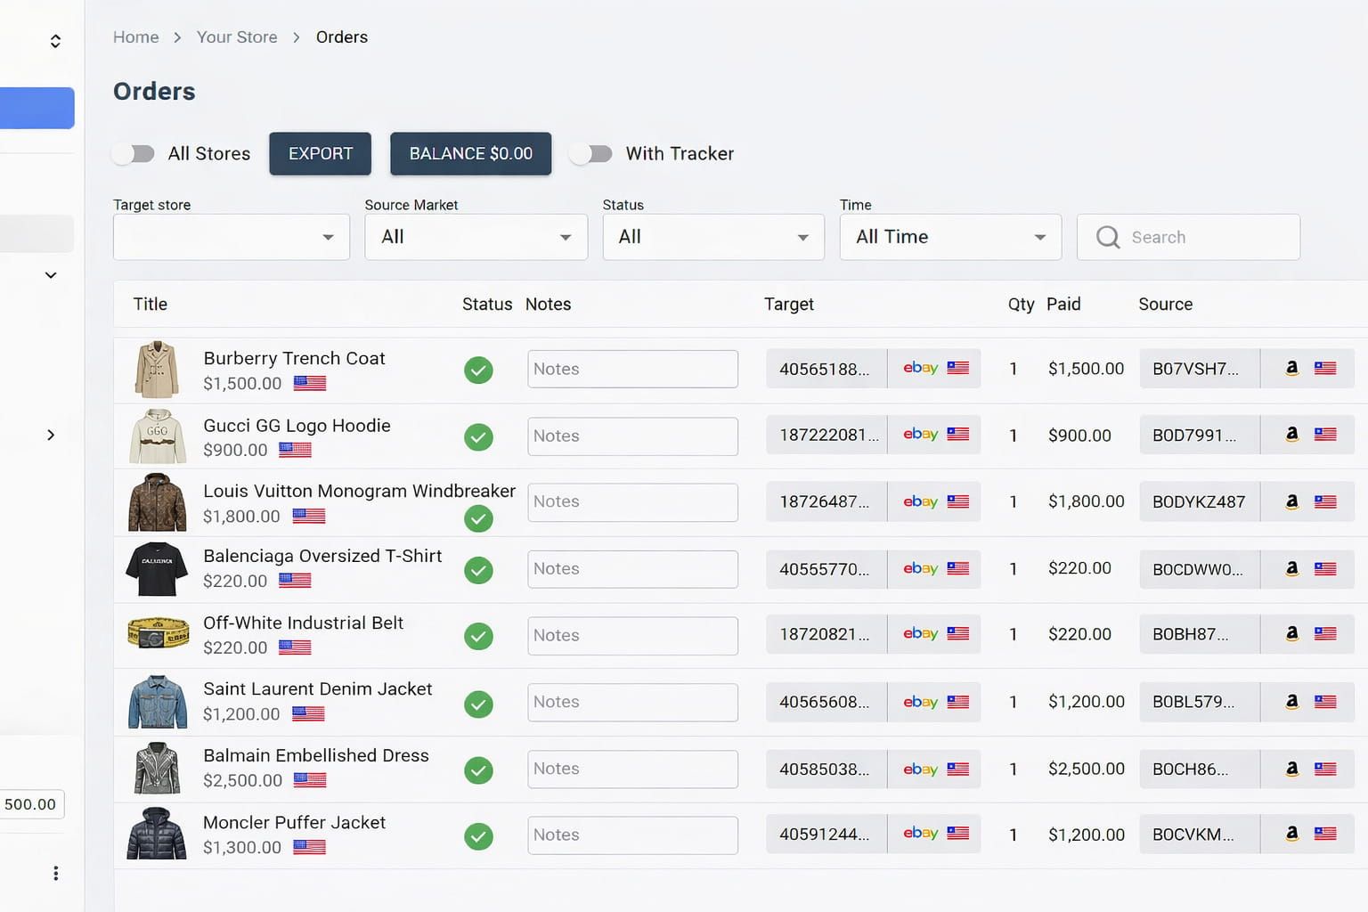Collapse the sidebar section with down chevron

51,275
